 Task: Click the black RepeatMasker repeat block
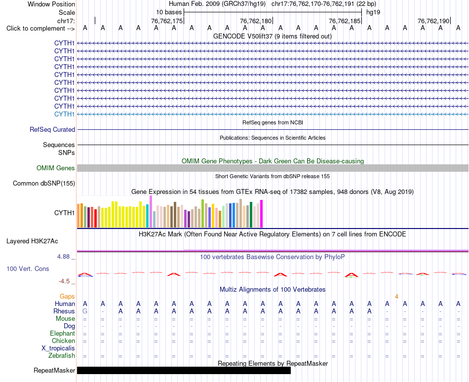point(184,371)
